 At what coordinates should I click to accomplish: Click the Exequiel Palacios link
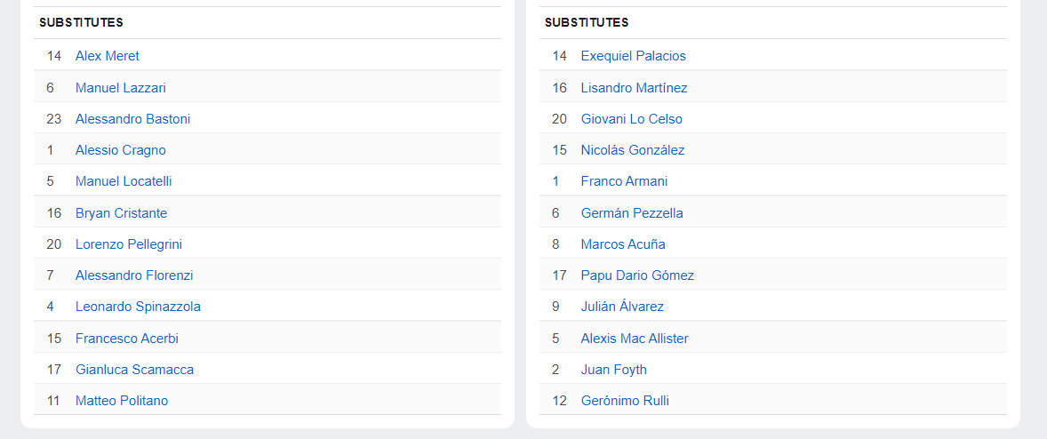633,56
